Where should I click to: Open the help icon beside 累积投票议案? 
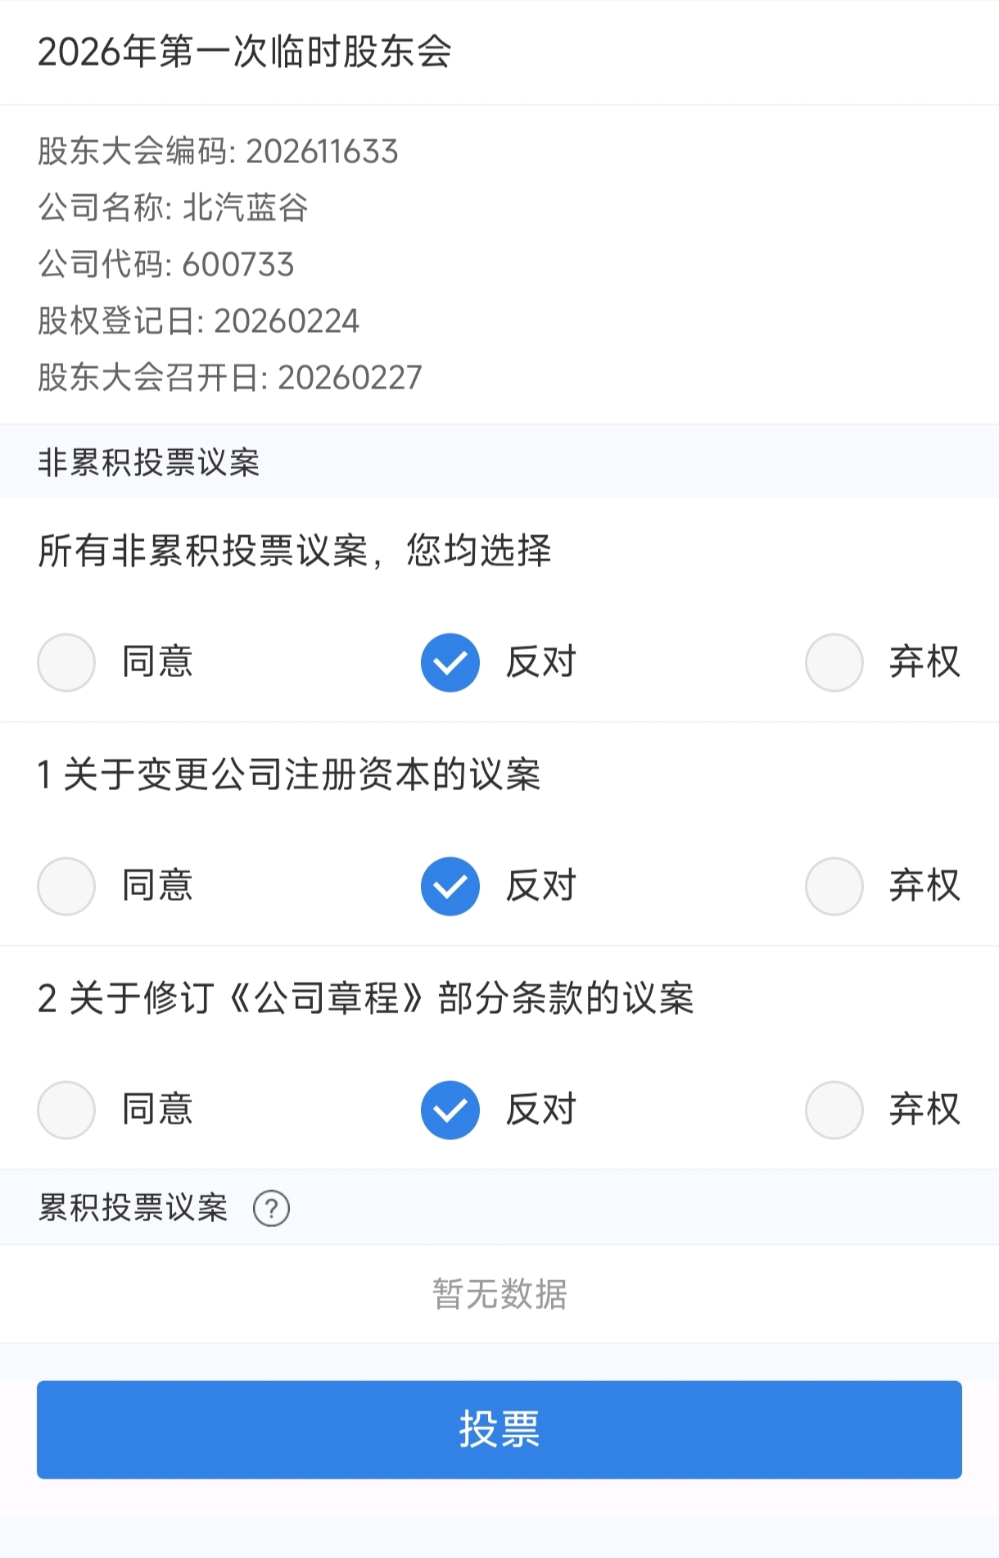271,1208
